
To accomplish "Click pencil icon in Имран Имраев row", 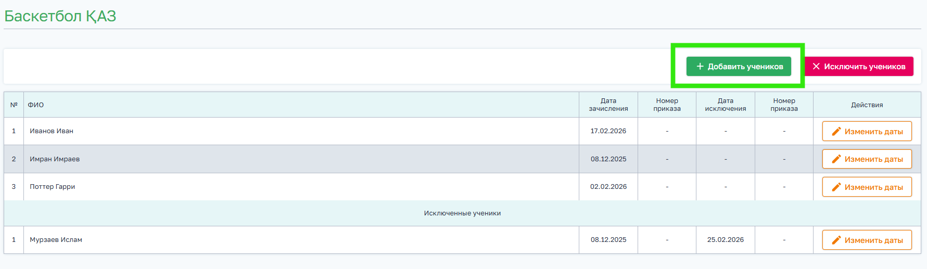I will [x=836, y=159].
